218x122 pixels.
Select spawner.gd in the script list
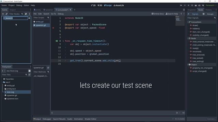point(41,25)
